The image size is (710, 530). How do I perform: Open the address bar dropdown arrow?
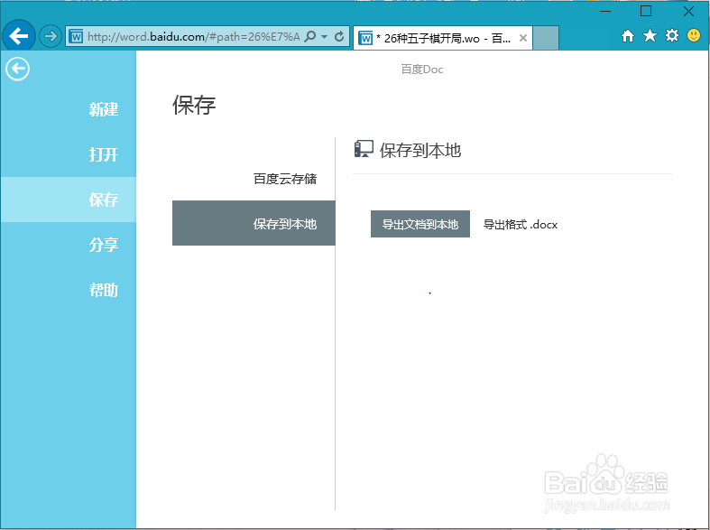[x=324, y=36]
